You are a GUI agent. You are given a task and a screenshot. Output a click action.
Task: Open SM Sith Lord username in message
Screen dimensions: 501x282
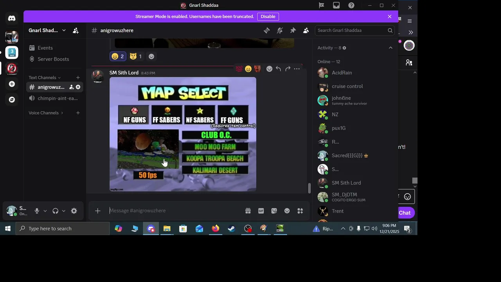(x=124, y=72)
